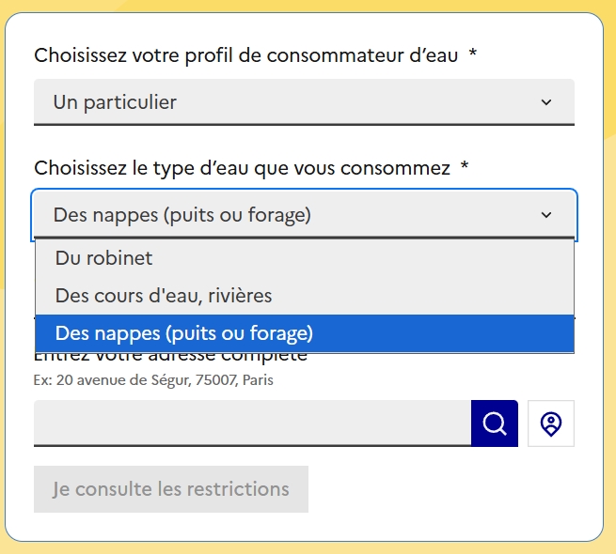This screenshot has height=554, width=616.
Task: Click the Choisissez le type d'eau label
Action: (242, 168)
